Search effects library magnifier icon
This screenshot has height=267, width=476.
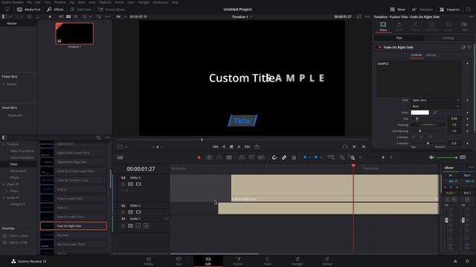coord(98,137)
